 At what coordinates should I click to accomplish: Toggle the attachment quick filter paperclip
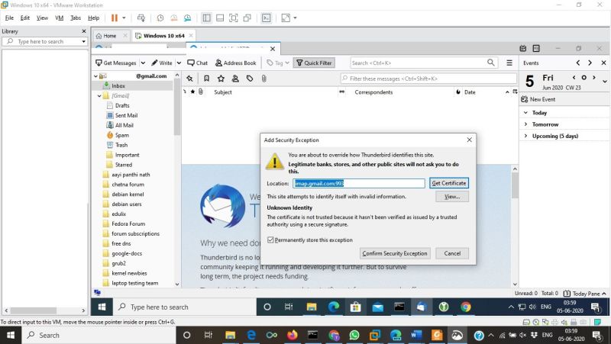[263, 79]
